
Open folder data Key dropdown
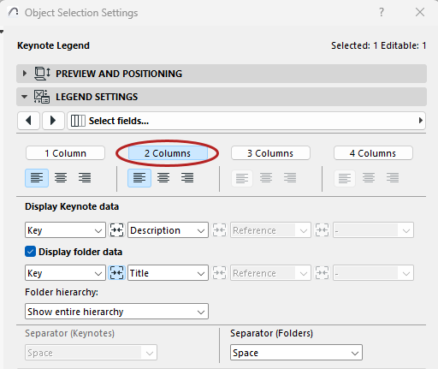(65, 273)
